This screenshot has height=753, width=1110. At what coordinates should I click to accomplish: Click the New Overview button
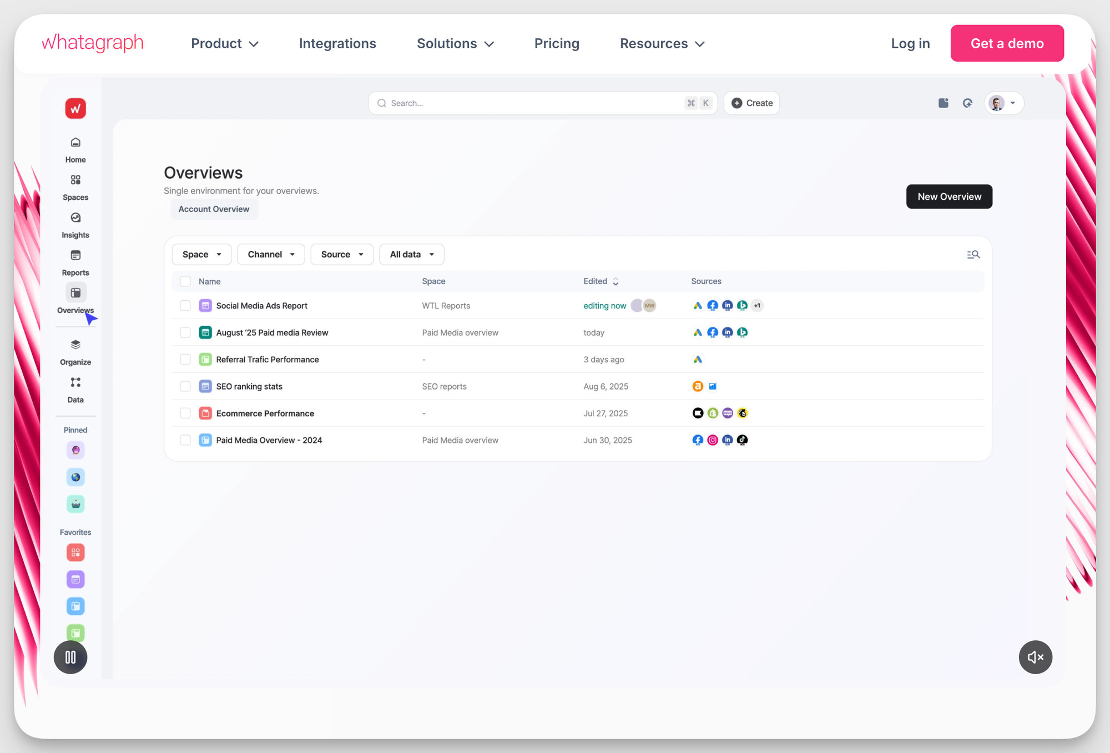[x=949, y=196]
